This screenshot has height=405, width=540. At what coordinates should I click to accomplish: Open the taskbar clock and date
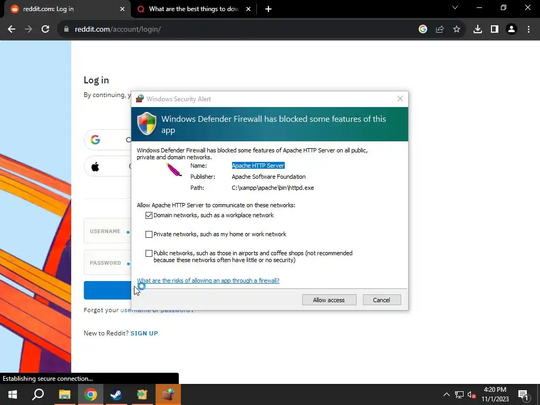(x=495, y=394)
